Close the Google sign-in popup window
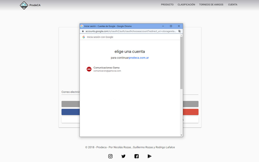The height and width of the screenshot is (162, 259). 179,26
